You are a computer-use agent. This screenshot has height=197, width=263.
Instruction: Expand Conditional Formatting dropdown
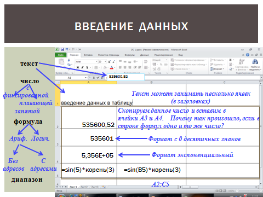coord(205,60)
